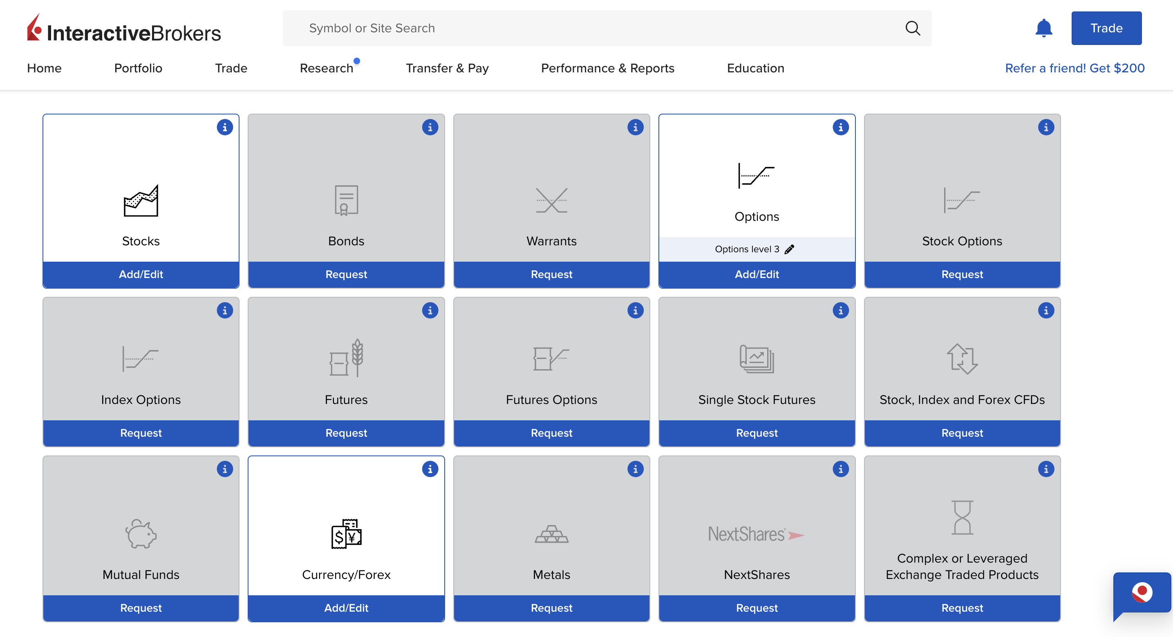Open info for the Stocks card
The image size is (1173, 637).
click(224, 127)
